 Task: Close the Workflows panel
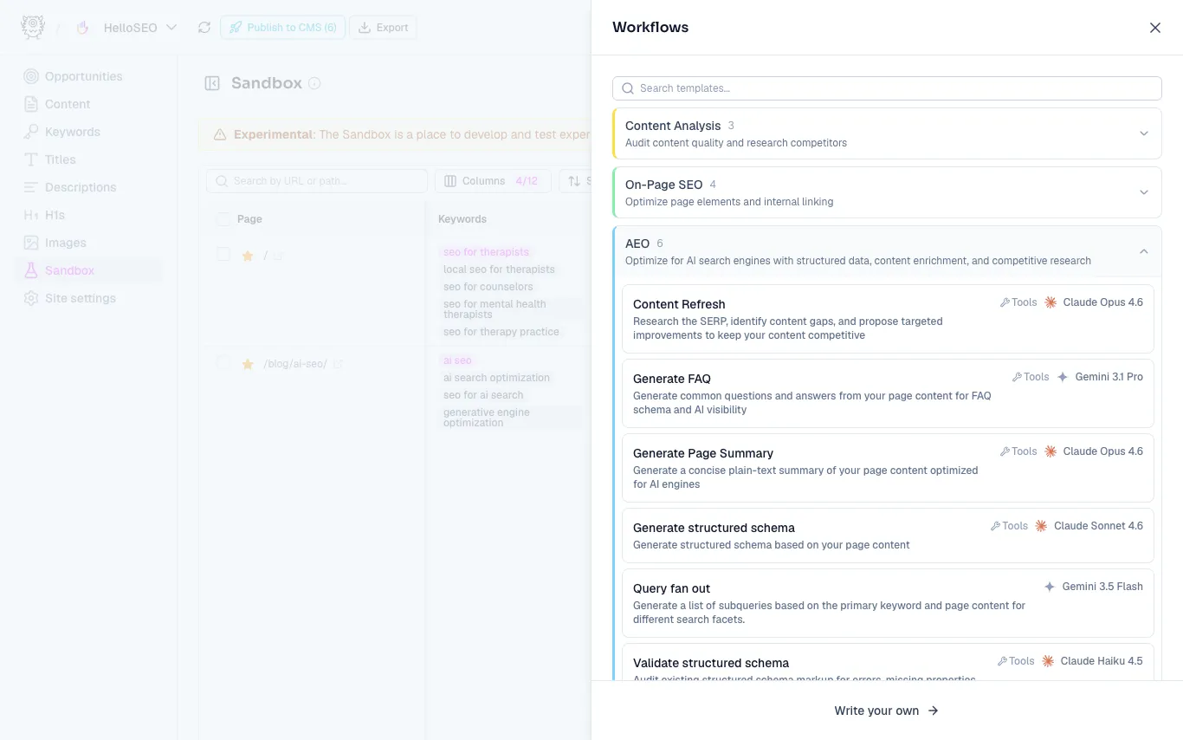tap(1154, 28)
